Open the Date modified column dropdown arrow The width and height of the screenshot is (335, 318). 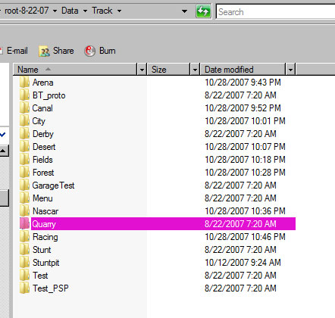point(290,70)
